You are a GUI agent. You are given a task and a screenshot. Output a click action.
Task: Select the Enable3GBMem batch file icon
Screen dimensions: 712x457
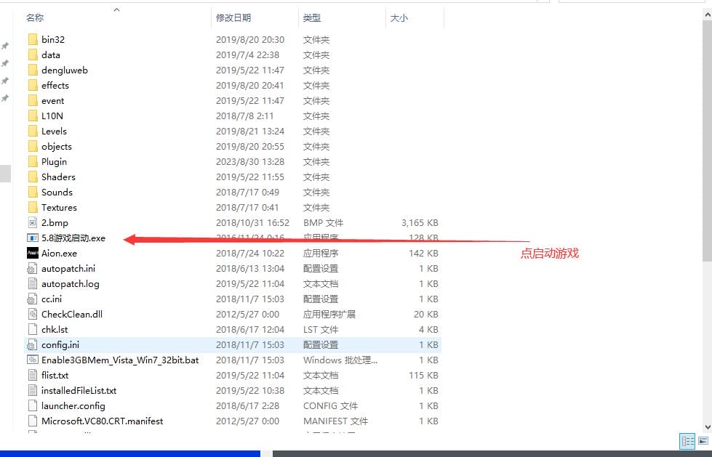32,360
